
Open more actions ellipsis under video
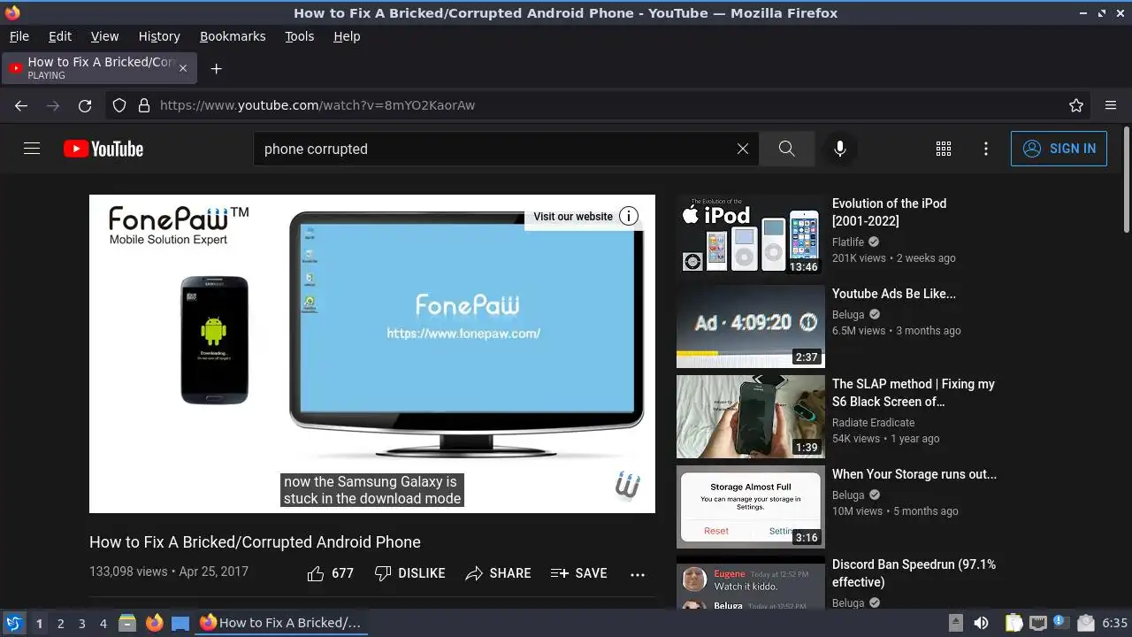click(x=638, y=574)
